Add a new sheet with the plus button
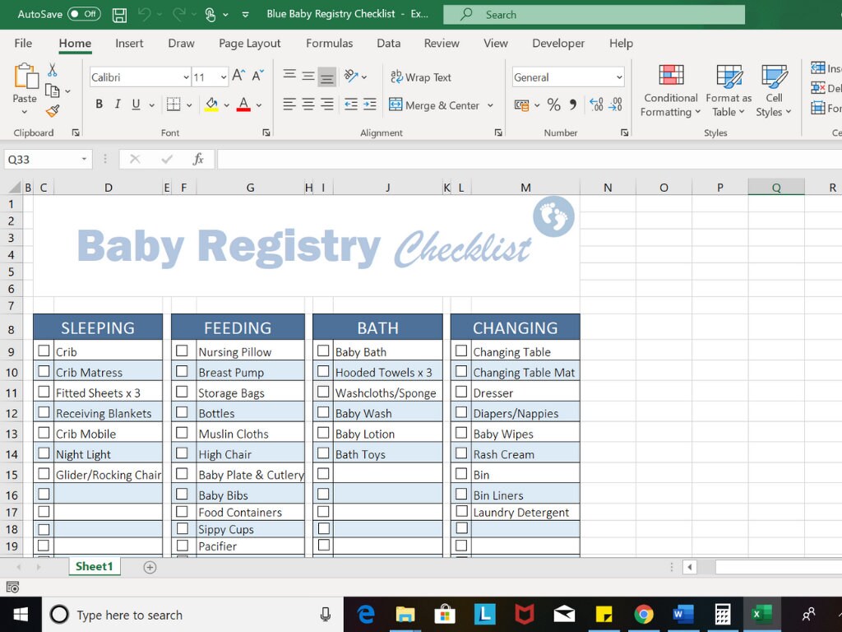842x632 pixels. [149, 567]
